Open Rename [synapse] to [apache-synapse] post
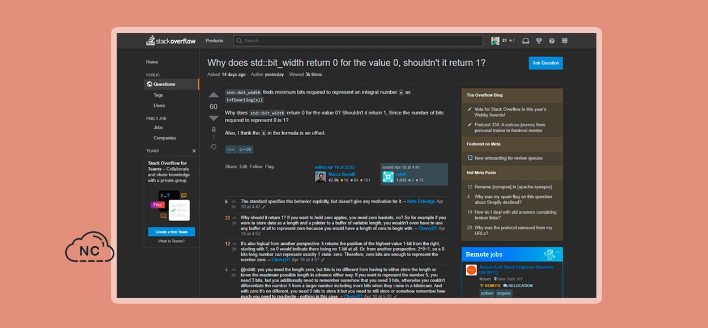The height and width of the screenshot is (328, 708). coord(513,187)
